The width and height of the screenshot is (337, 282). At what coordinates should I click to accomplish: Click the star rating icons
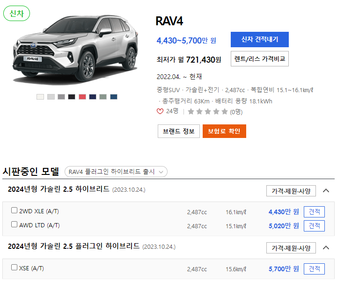coord(208,111)
